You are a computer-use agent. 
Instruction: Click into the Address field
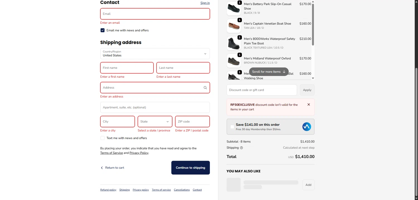tap(155, 88)
